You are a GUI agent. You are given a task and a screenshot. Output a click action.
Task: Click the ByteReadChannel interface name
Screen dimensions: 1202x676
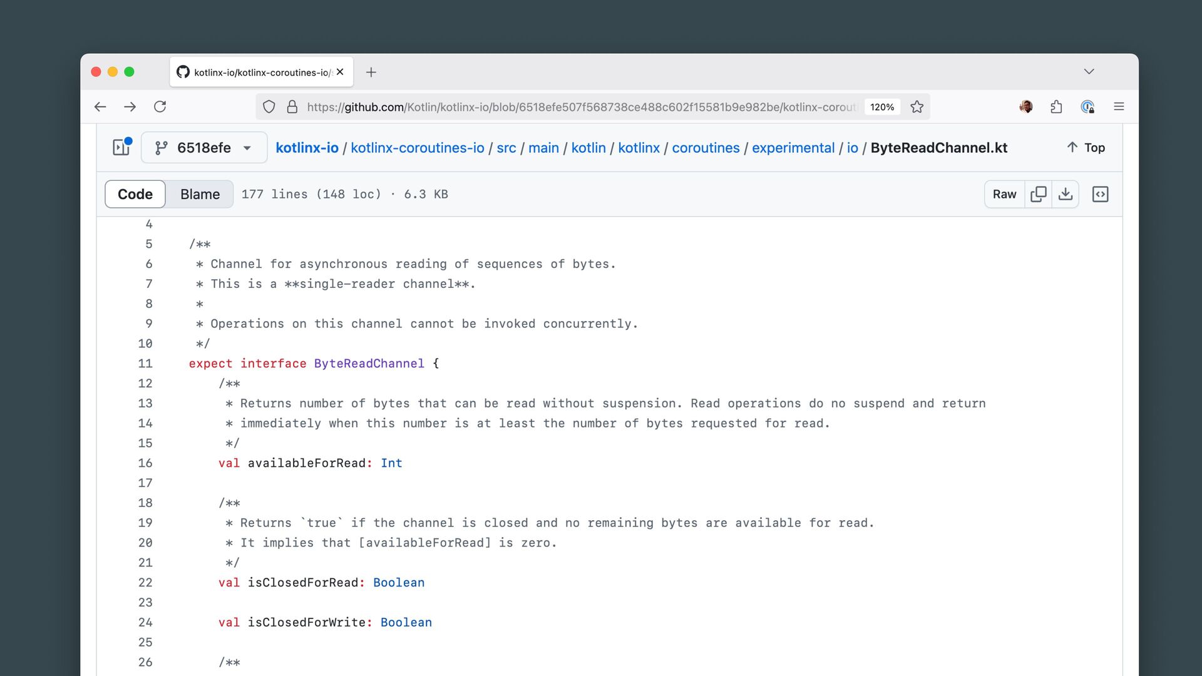[369, 364]
